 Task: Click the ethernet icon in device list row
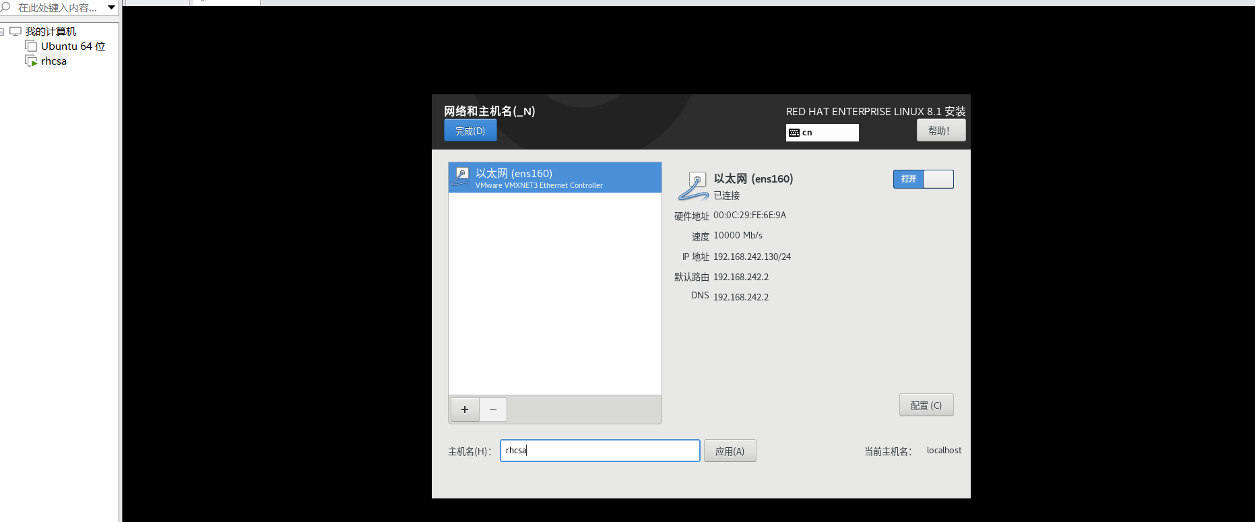461,177
